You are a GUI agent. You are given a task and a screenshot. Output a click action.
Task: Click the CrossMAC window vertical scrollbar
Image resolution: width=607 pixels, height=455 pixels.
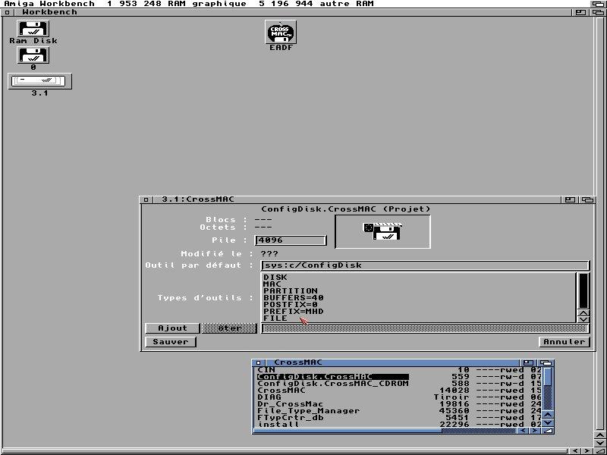548,389
